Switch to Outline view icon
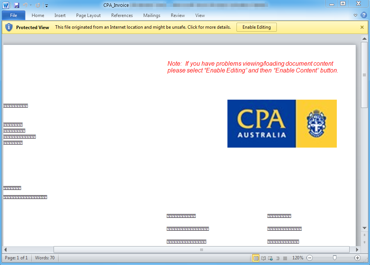The height and width of the screenshot is (265, 370). coord(278,258)
